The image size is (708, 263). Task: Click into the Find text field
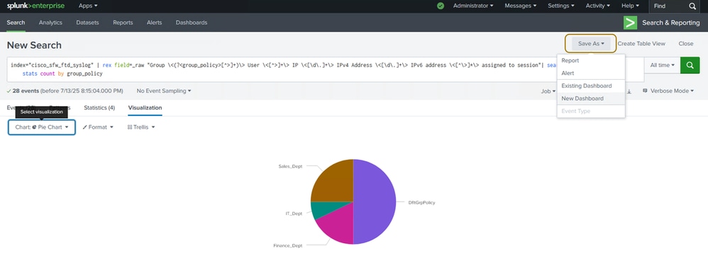pyautogui.click(x=669, y=6)
